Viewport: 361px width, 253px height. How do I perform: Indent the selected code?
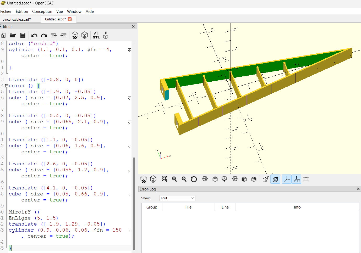[x=63, y=35]
